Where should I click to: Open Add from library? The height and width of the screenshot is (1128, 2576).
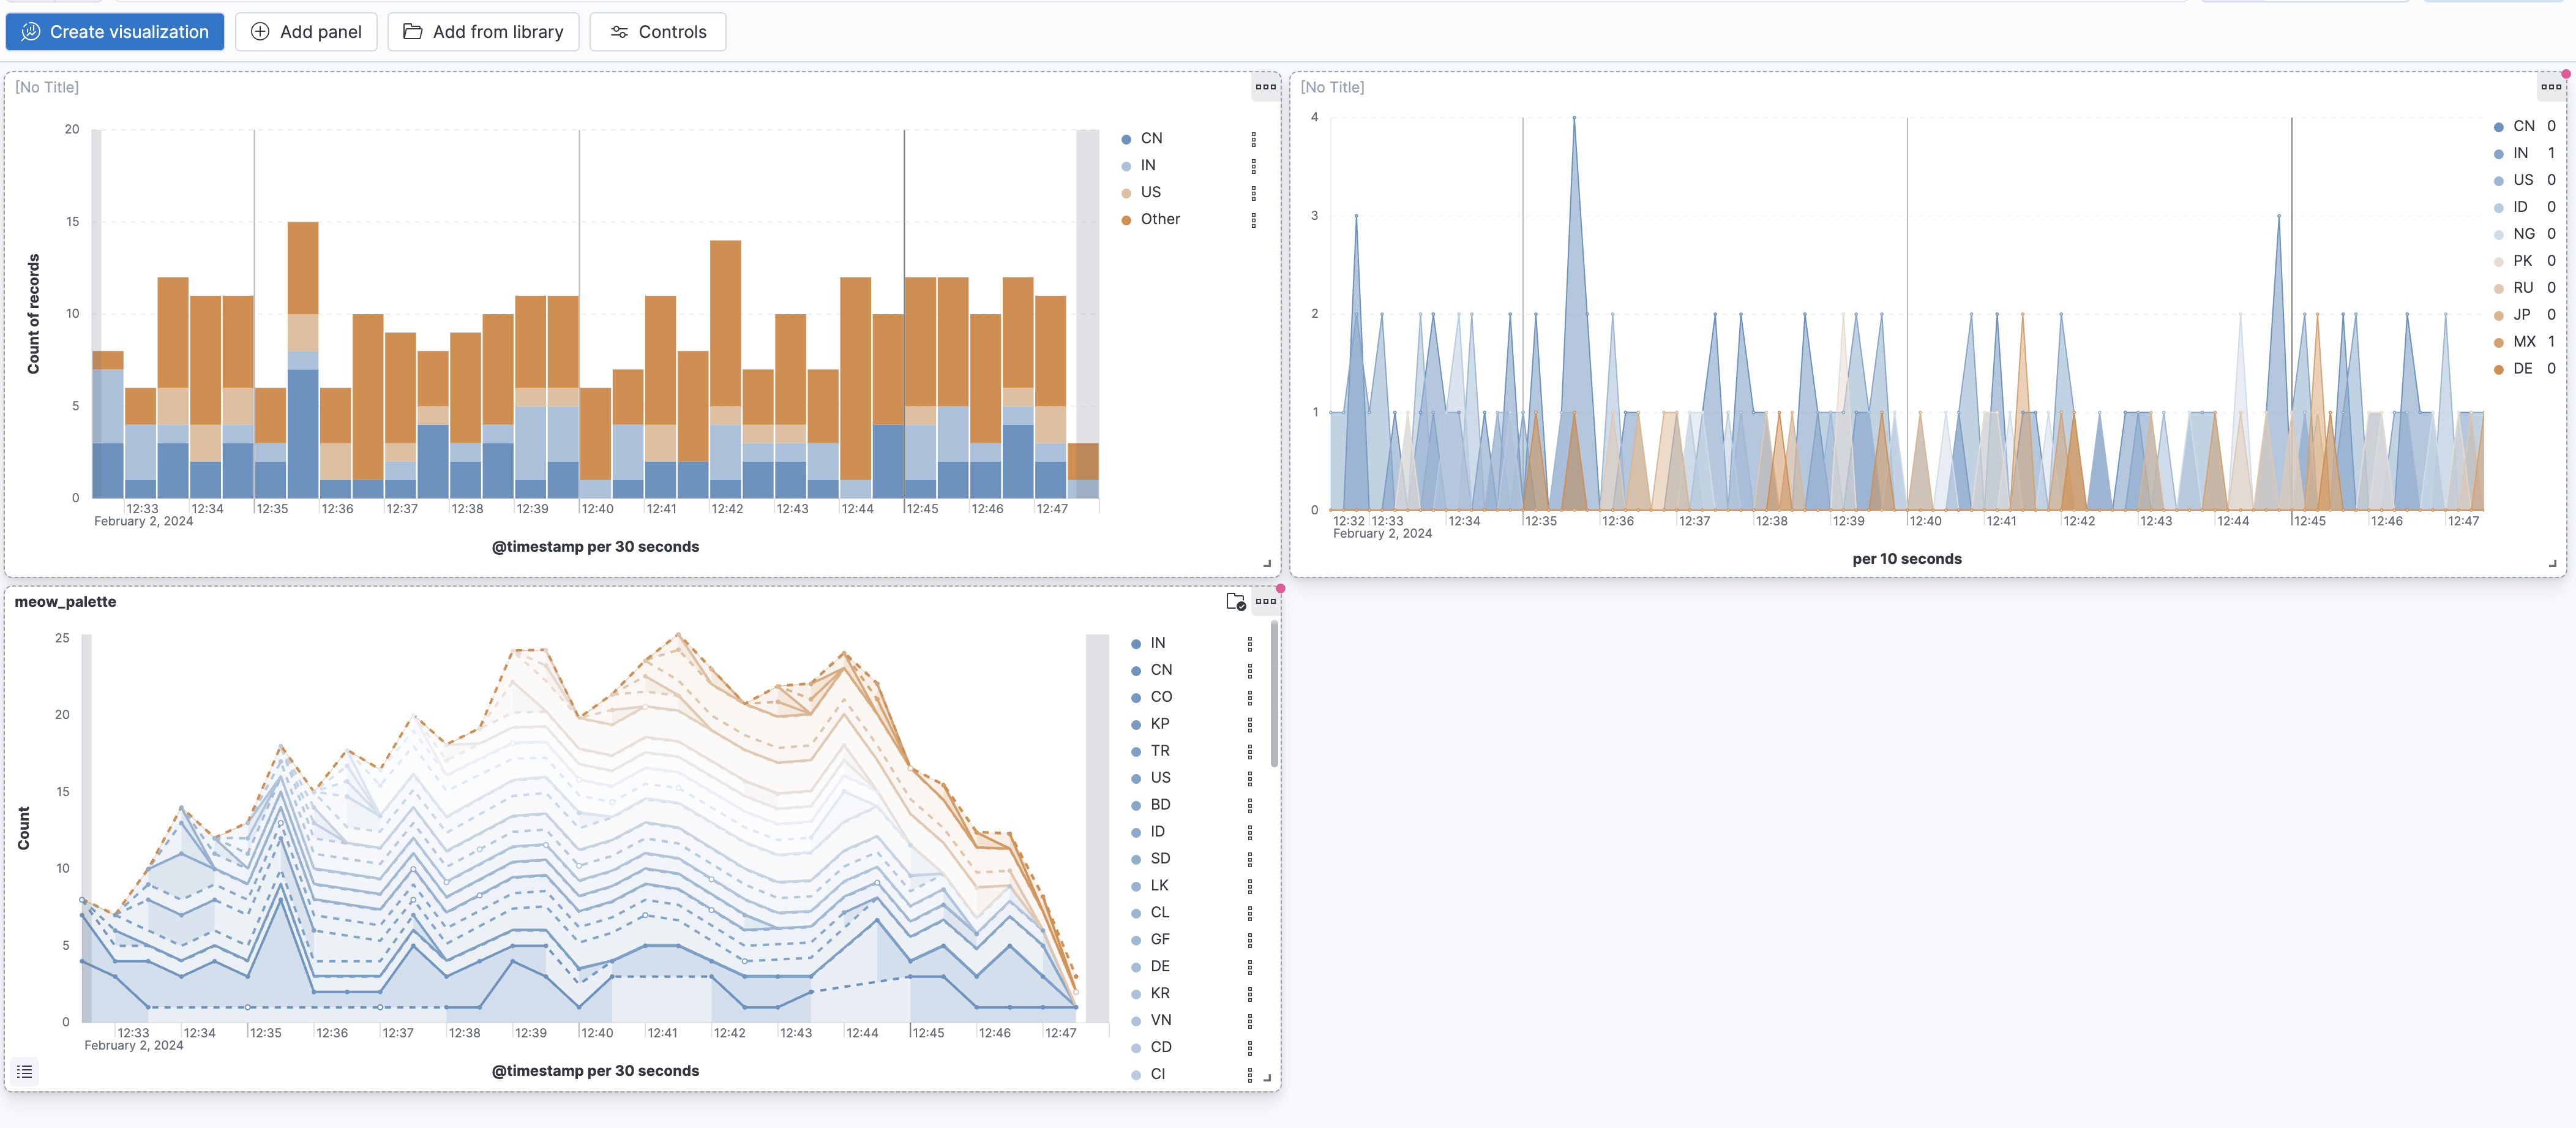click(483, 32)
